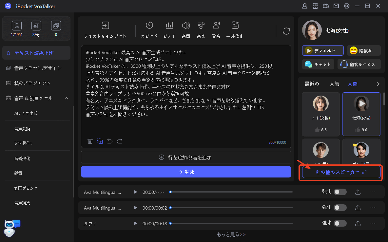Open その他のスピーカー
This screenshot has width=388, height=242.
pyautogui.click(x=341, y=172)
